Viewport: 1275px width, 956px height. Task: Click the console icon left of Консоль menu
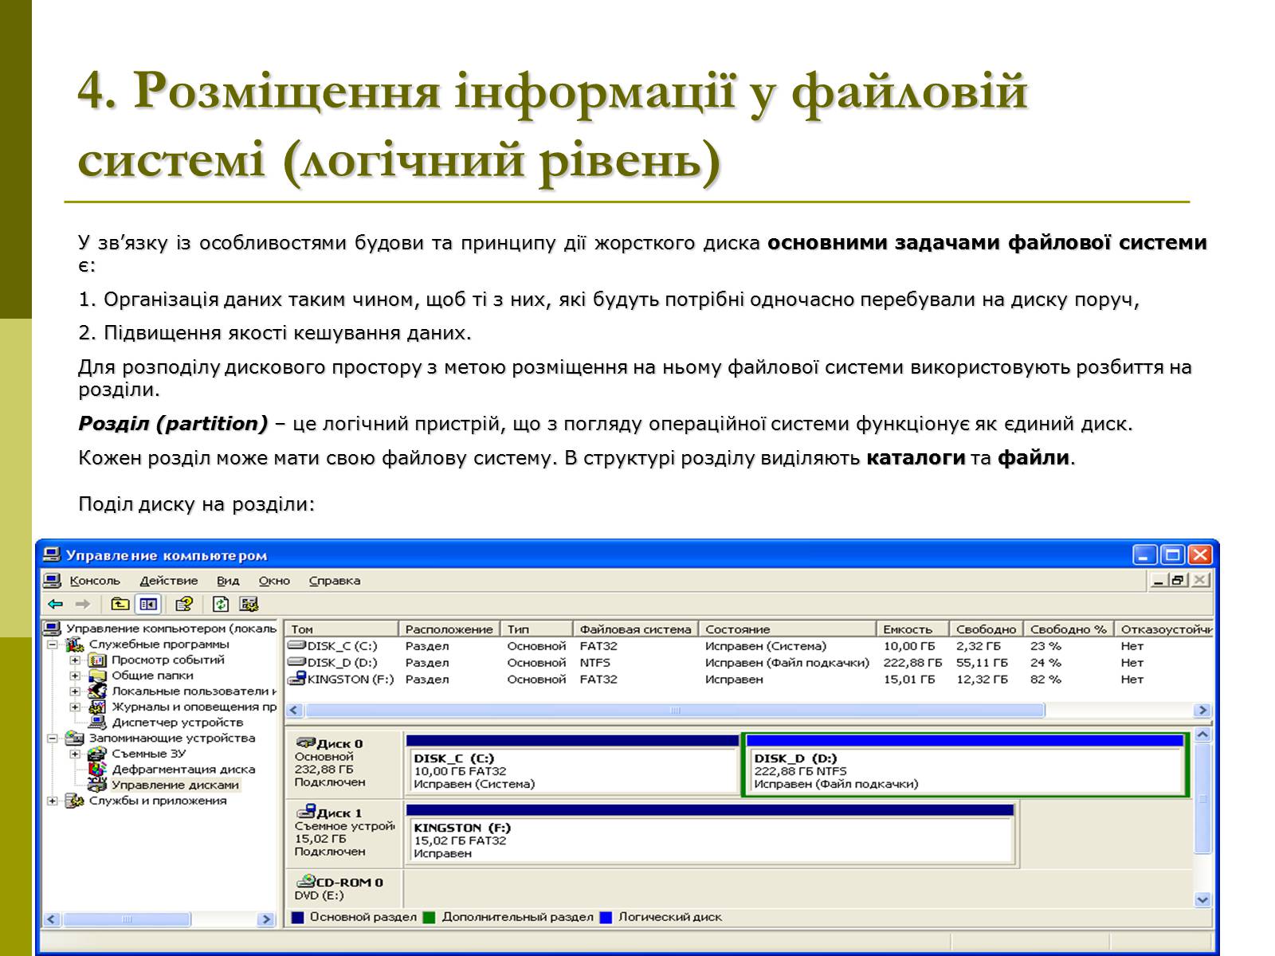click(x=52, y=581)
